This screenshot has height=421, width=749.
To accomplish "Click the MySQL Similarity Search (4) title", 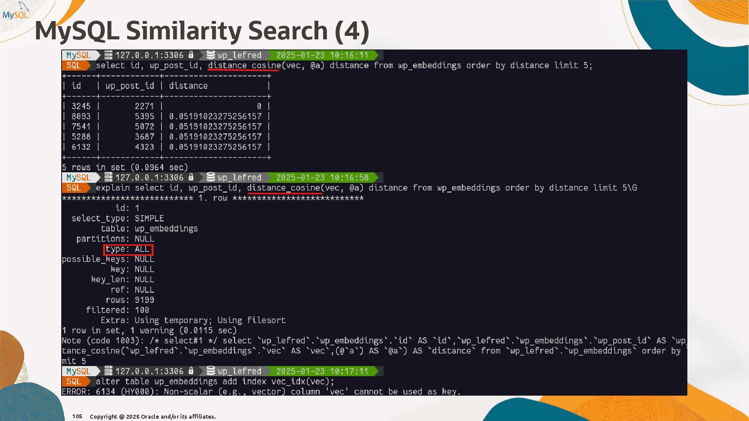I will tap(202, 31).
